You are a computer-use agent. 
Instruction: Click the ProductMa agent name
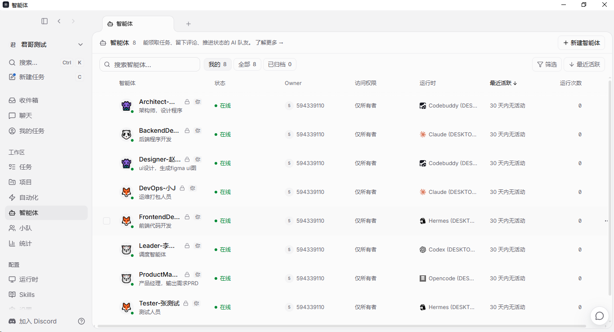point(158,274)
